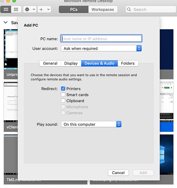Click the Add button

click(x=143, y=173)
